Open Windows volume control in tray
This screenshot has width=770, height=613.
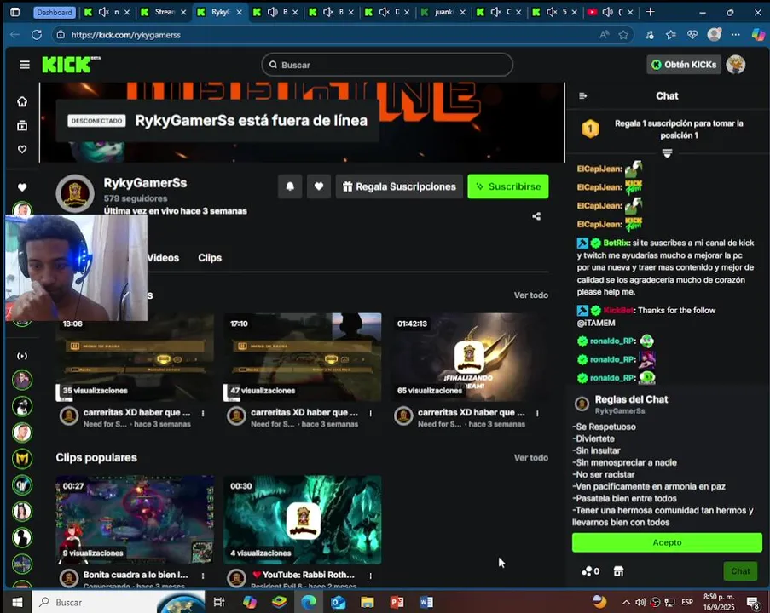point(640,602)
